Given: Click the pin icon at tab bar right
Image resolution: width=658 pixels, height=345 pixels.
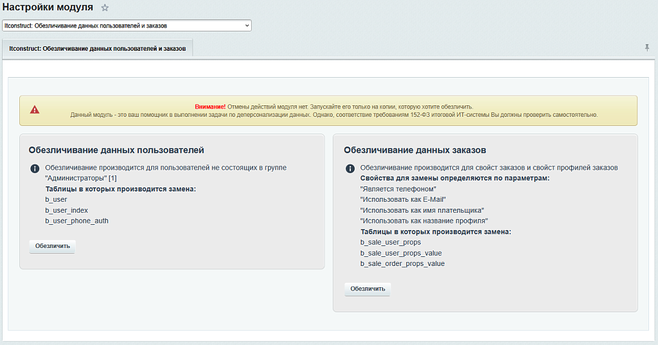Looking at the screenshot, I should (647, 48).
